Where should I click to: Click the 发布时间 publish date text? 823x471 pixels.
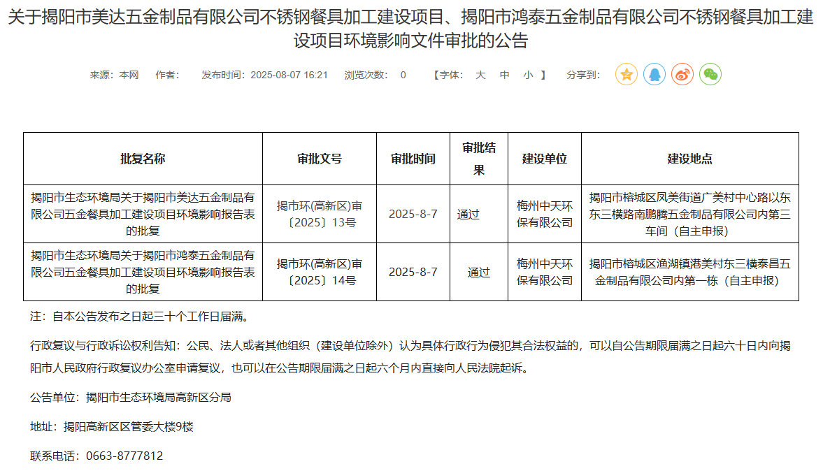coord(264,75)
